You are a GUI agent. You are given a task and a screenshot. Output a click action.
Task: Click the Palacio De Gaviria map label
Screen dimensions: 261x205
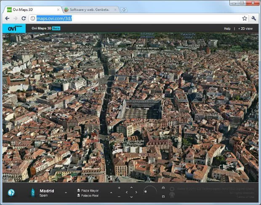click(x=85, y=97)
